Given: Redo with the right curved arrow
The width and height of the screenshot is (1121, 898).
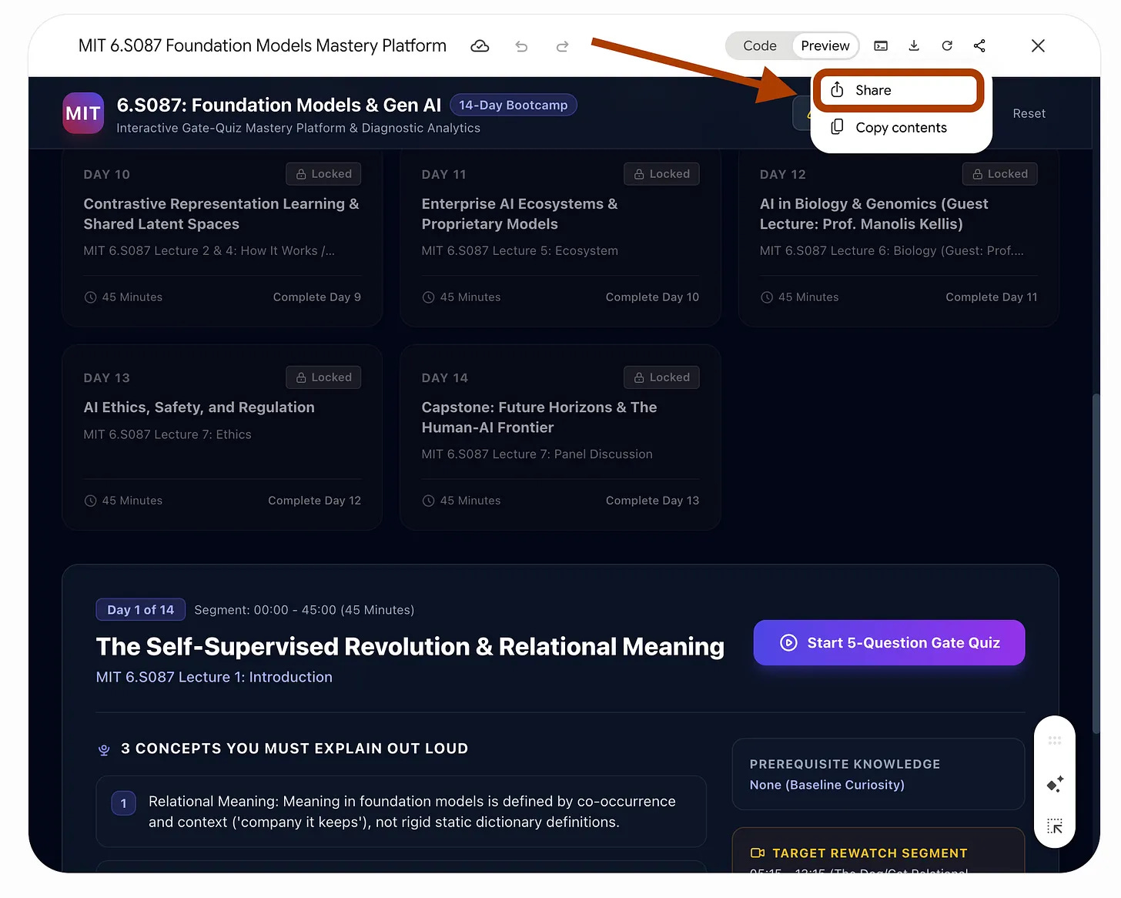Looking at the screenshot, I should pyautogui.click(x=562, y=46).
